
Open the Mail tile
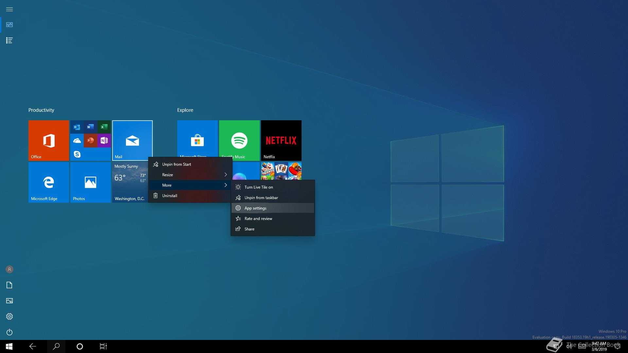[x=132, y=141]
